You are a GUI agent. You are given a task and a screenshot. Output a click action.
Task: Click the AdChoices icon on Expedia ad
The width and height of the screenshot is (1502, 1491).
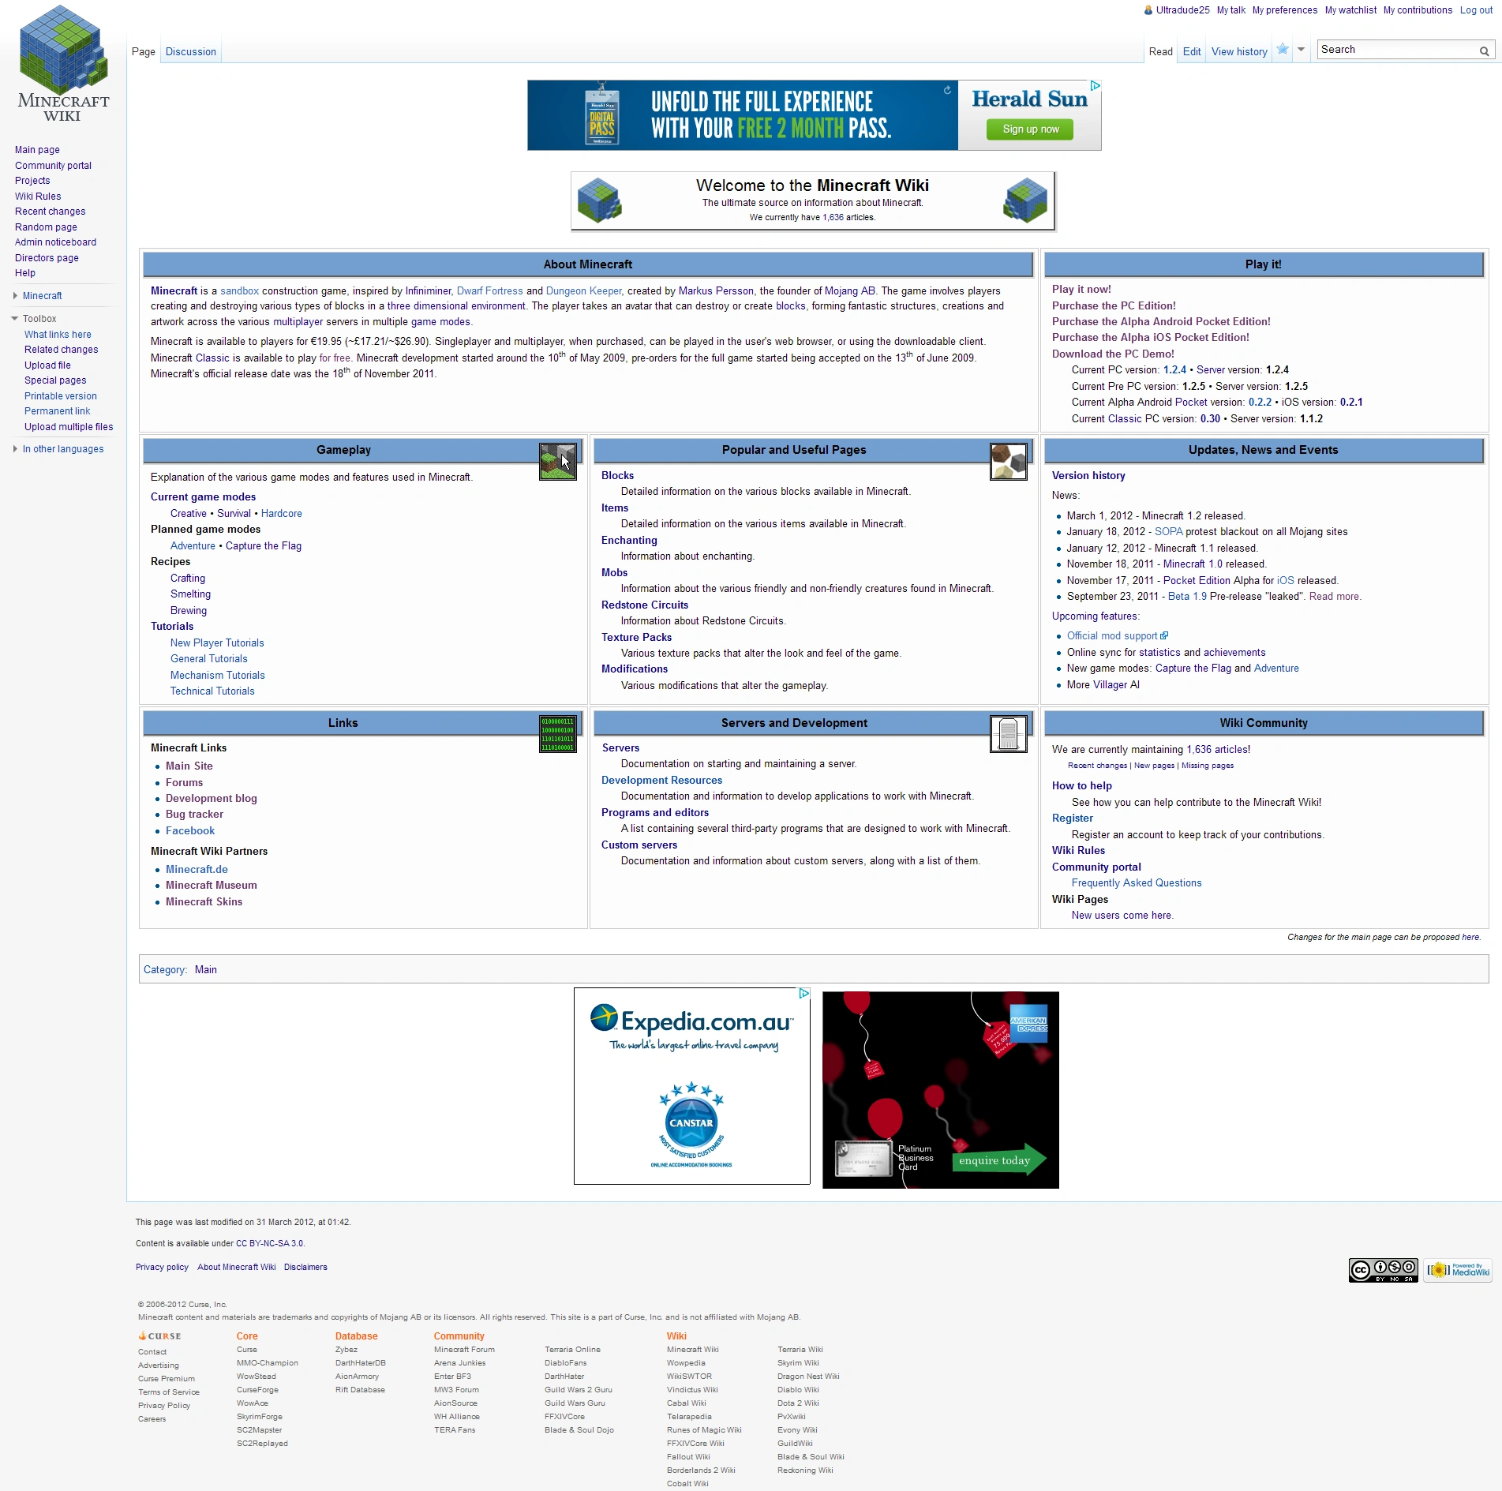pos(804,994)
